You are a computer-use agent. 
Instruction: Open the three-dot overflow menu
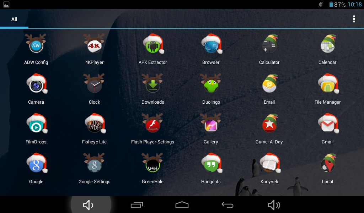click(354, 19)
